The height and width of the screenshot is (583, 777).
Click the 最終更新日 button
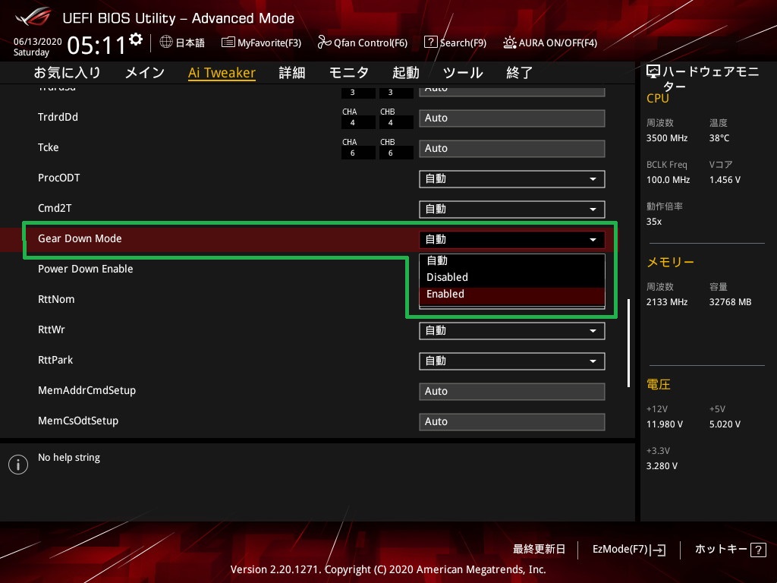click(539, 550)
